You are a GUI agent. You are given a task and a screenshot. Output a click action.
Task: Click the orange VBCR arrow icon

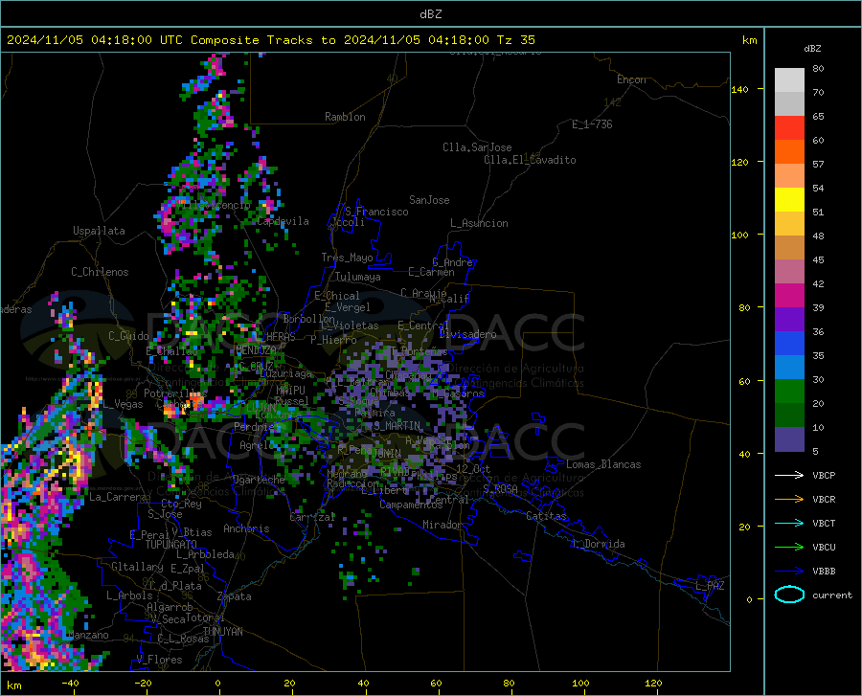(789, 500)
